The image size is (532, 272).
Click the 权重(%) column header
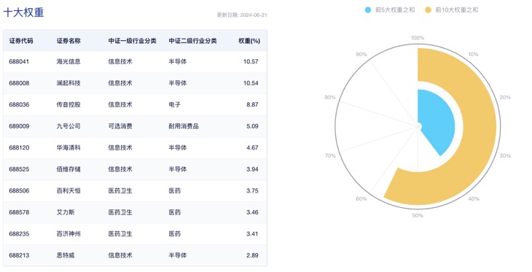[x=249, y=41]
